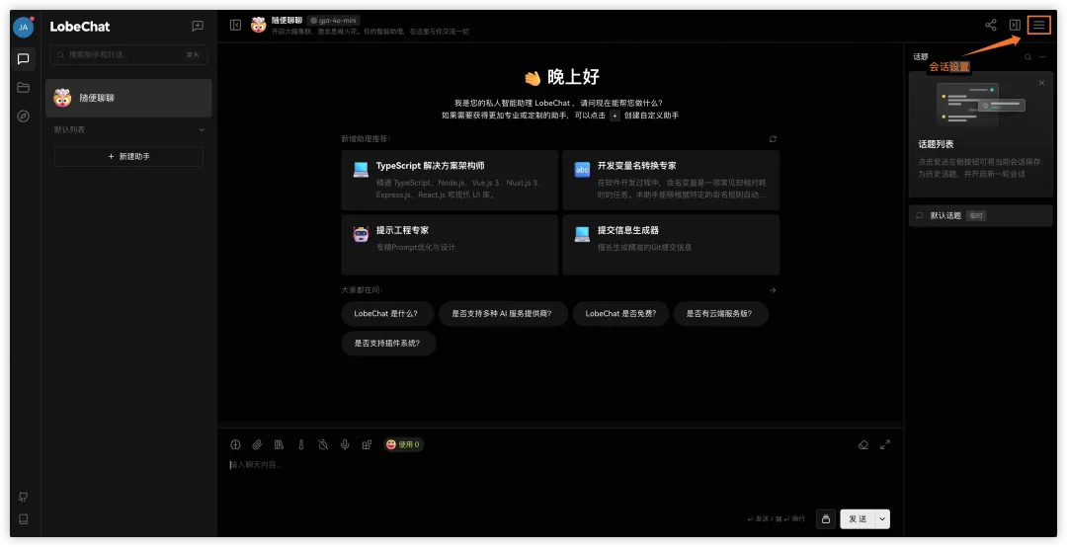
Task: Open 提交信息生成器 assistant card
Action: click(671, 245)
